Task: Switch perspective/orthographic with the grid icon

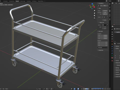Action: point(94,18)
